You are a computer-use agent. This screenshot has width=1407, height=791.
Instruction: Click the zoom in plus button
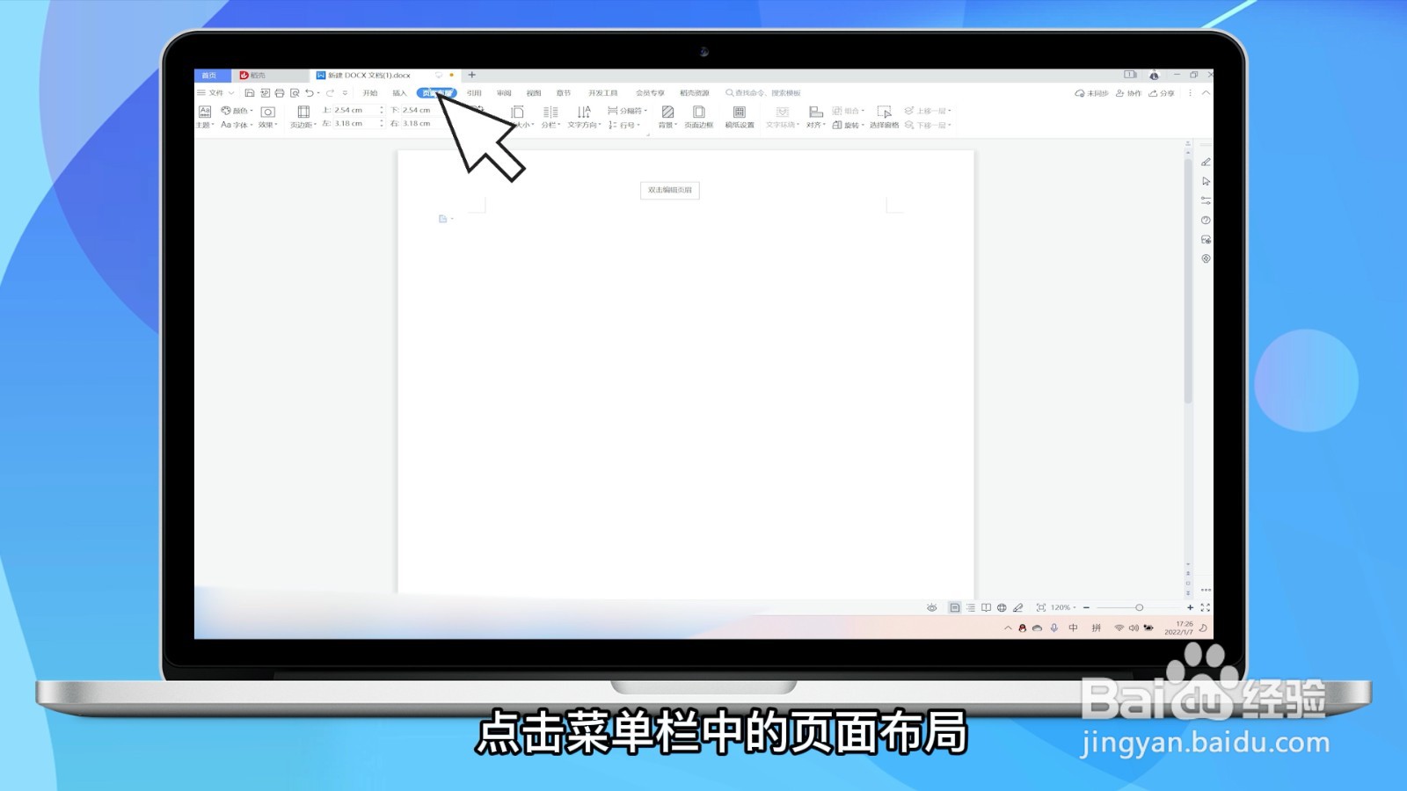pos(1191,607)
